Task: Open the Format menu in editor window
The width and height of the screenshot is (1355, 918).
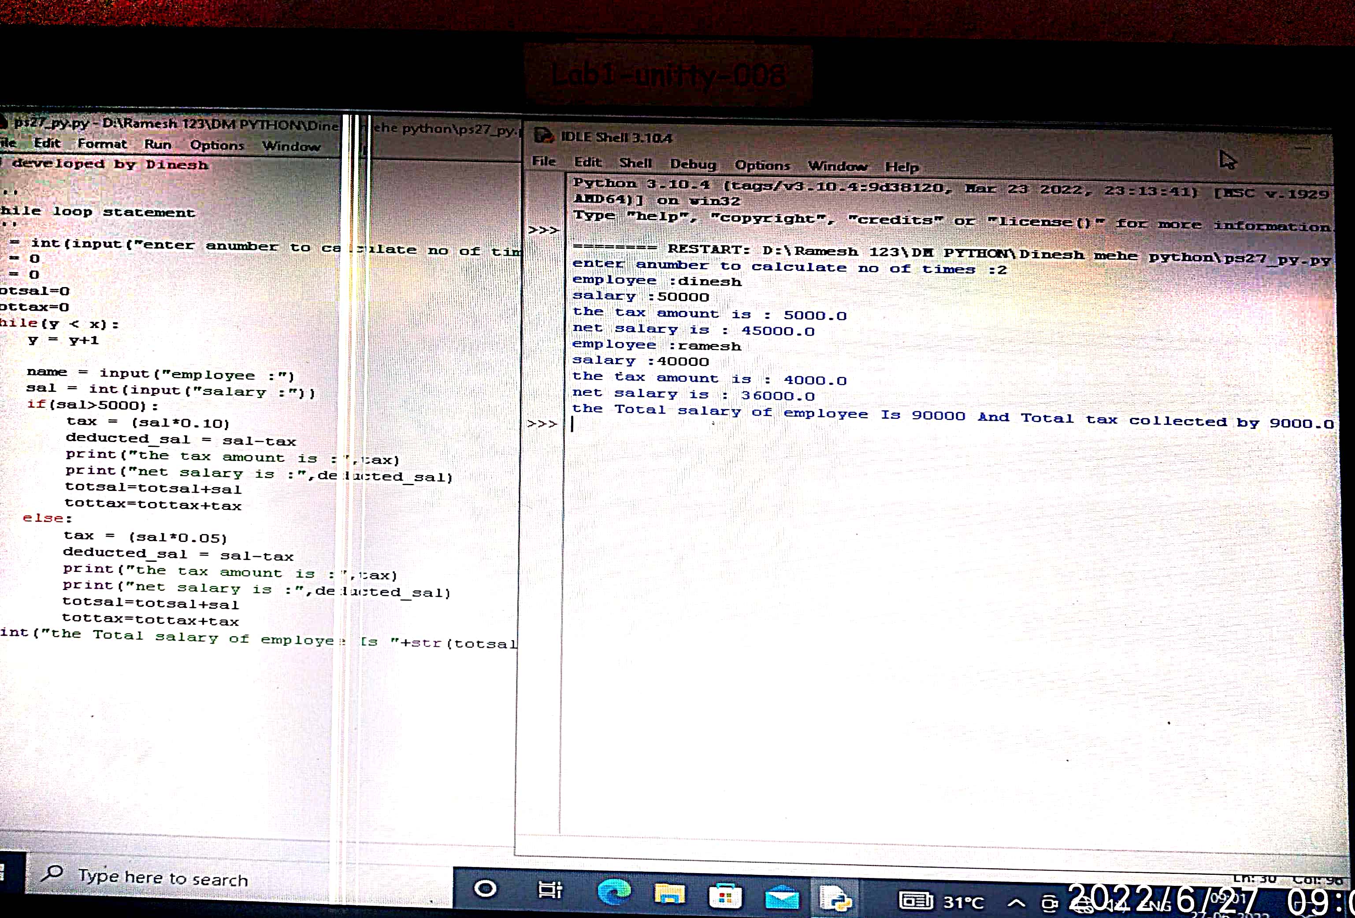Action: click(x=102, y=143)
